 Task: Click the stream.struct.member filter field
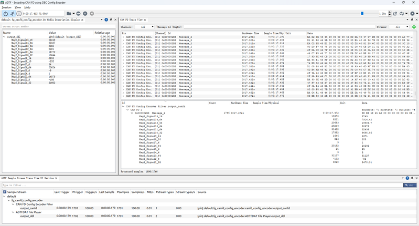click(x=59, y=26)
